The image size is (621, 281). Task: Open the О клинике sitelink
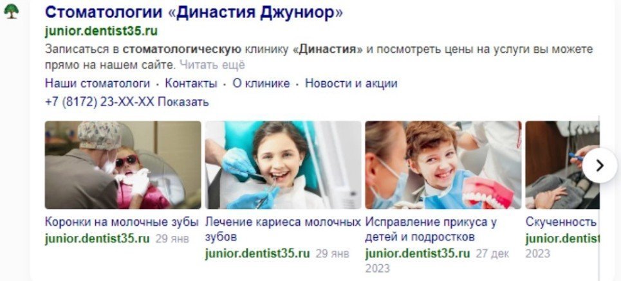tap(261, 84)
